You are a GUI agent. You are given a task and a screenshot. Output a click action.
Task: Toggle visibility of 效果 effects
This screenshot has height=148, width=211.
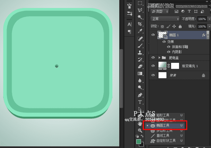point(164,42)
